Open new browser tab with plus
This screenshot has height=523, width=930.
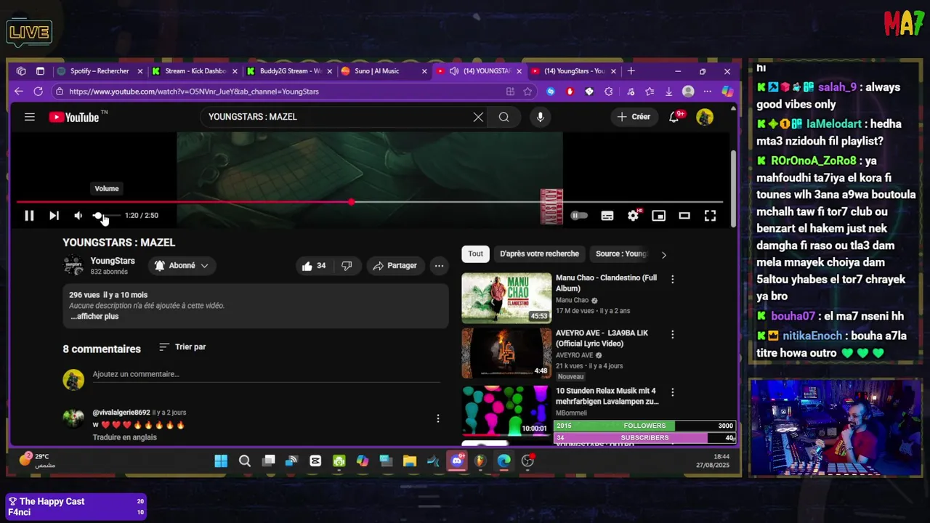[x=631, y=71]
